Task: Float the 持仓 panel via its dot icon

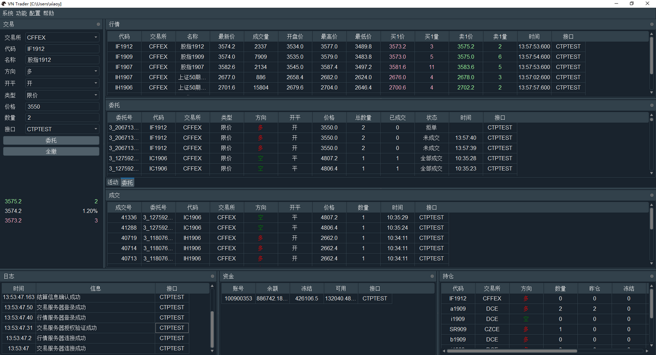Action: coord(652,276)
